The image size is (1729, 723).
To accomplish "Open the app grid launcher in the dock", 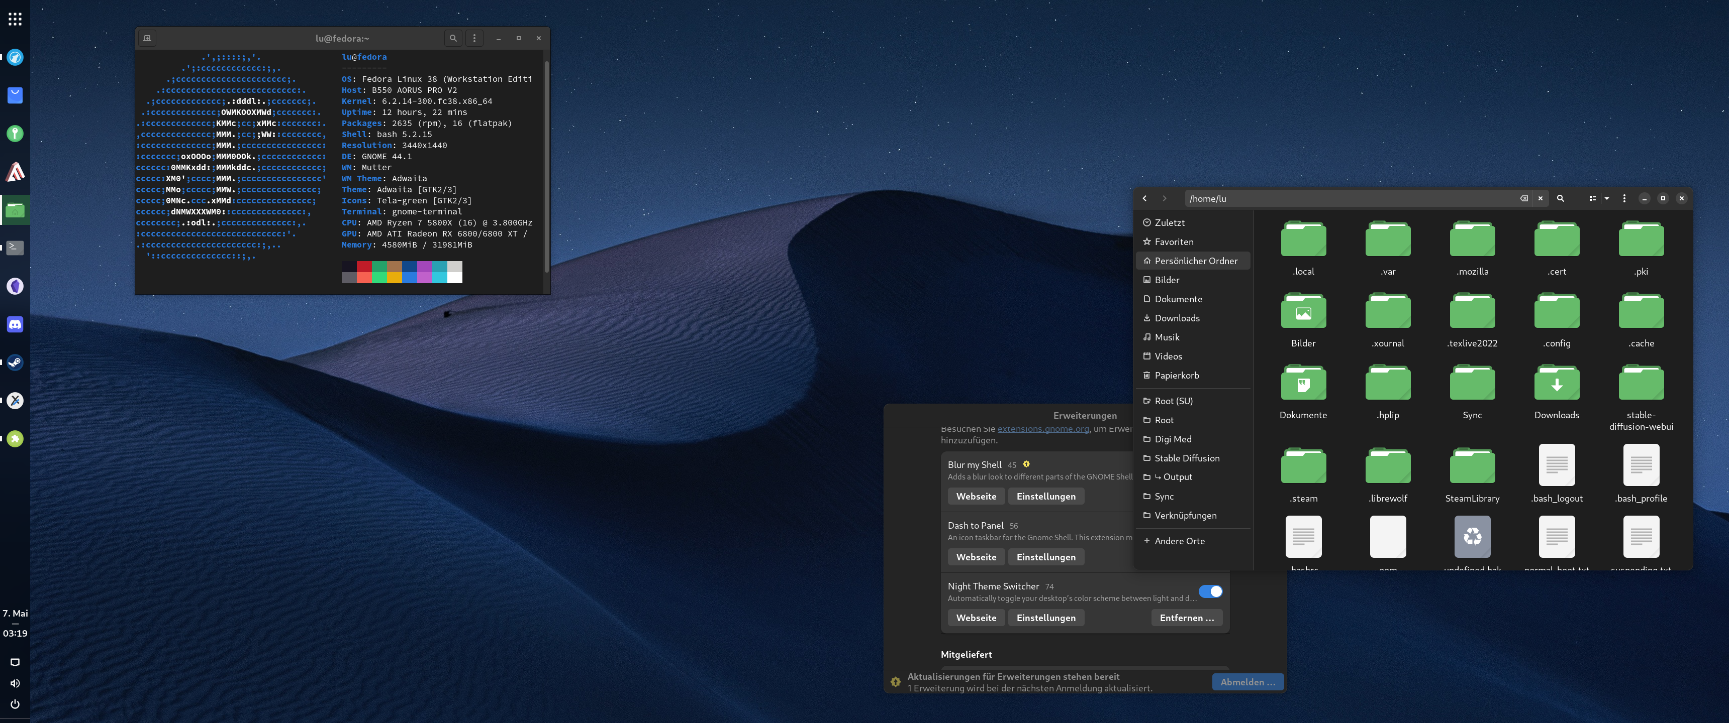I will (15, 19).
